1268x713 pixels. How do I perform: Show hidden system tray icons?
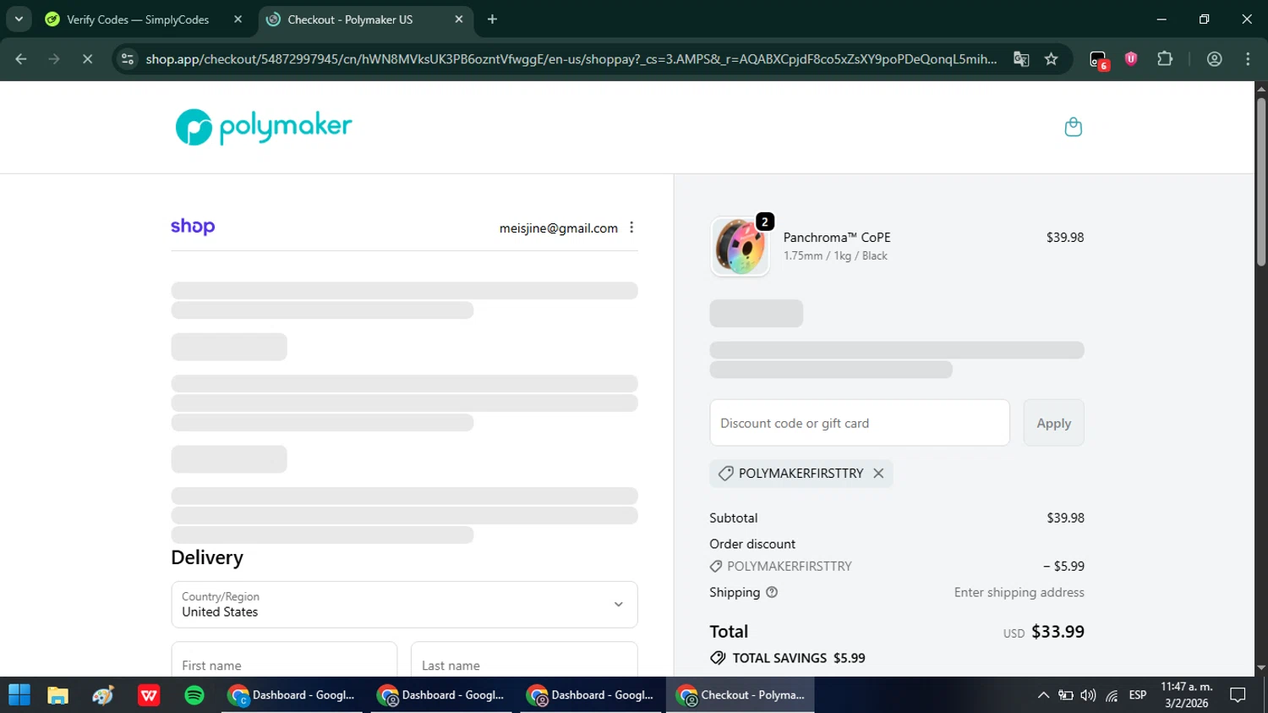1043,695
